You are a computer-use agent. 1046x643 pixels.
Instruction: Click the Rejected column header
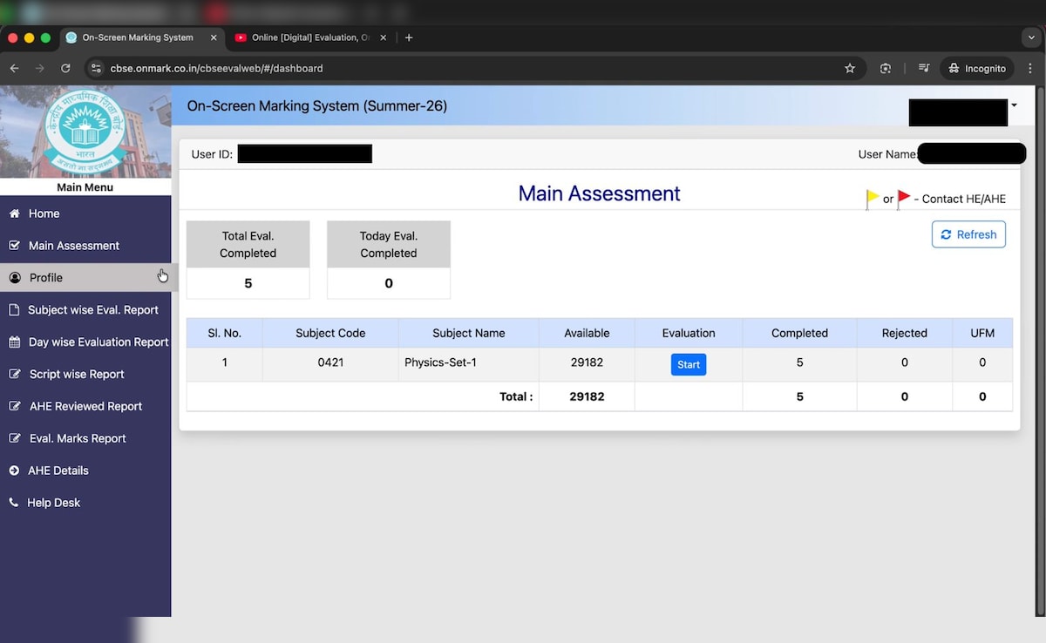pos(905,333)
